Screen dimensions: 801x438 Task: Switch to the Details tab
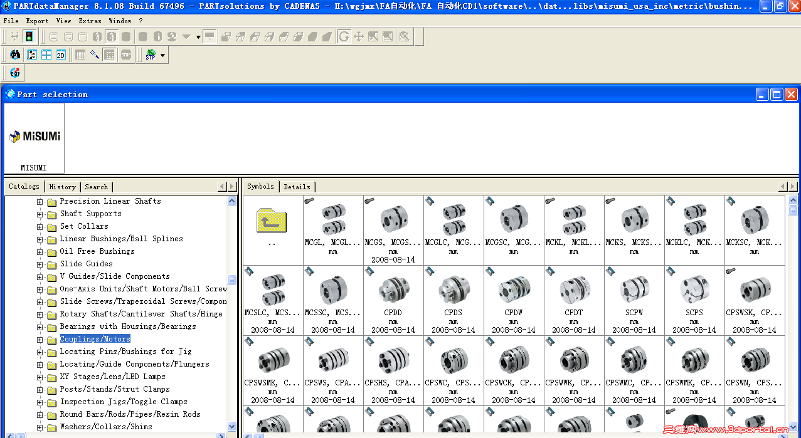[297, 187]
